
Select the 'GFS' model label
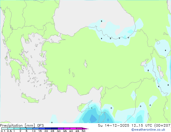(40, 126)
